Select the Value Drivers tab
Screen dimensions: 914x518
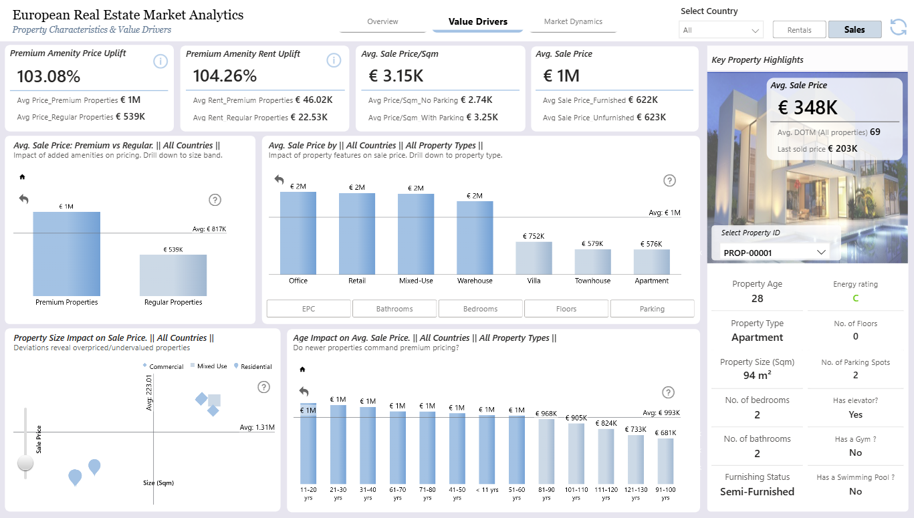(478, 22)
